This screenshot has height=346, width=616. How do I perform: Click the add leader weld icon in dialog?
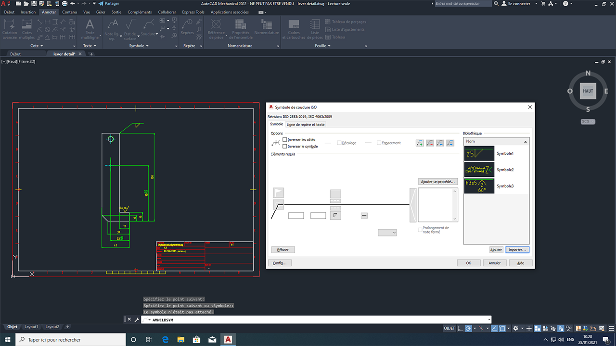[420, 143]
